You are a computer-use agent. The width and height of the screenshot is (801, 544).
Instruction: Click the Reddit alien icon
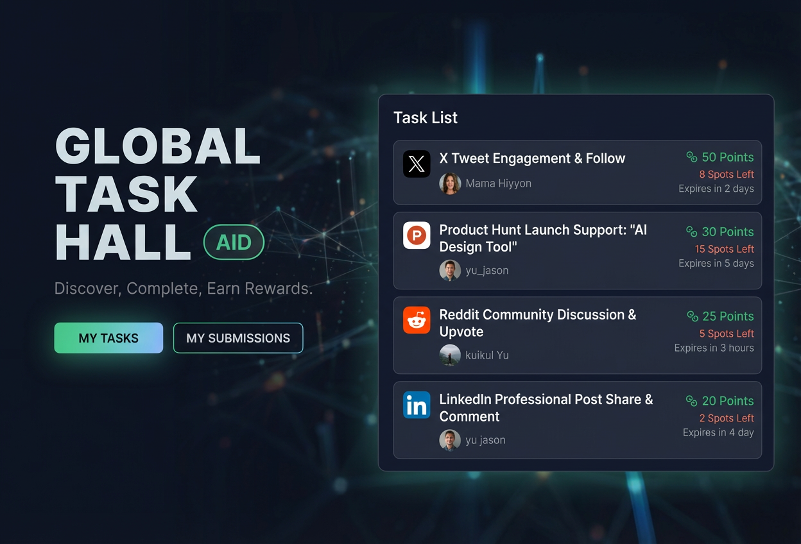(x=417, y=320)
